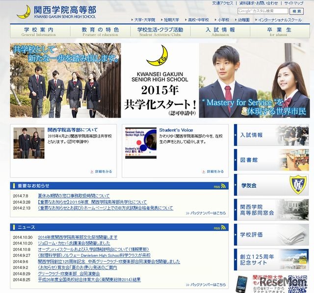Image resolution: width=314 pixels, height=293 pixels.
Task: Click 詳細をみる under Student's Voice
Action: [x=213, y=171]
